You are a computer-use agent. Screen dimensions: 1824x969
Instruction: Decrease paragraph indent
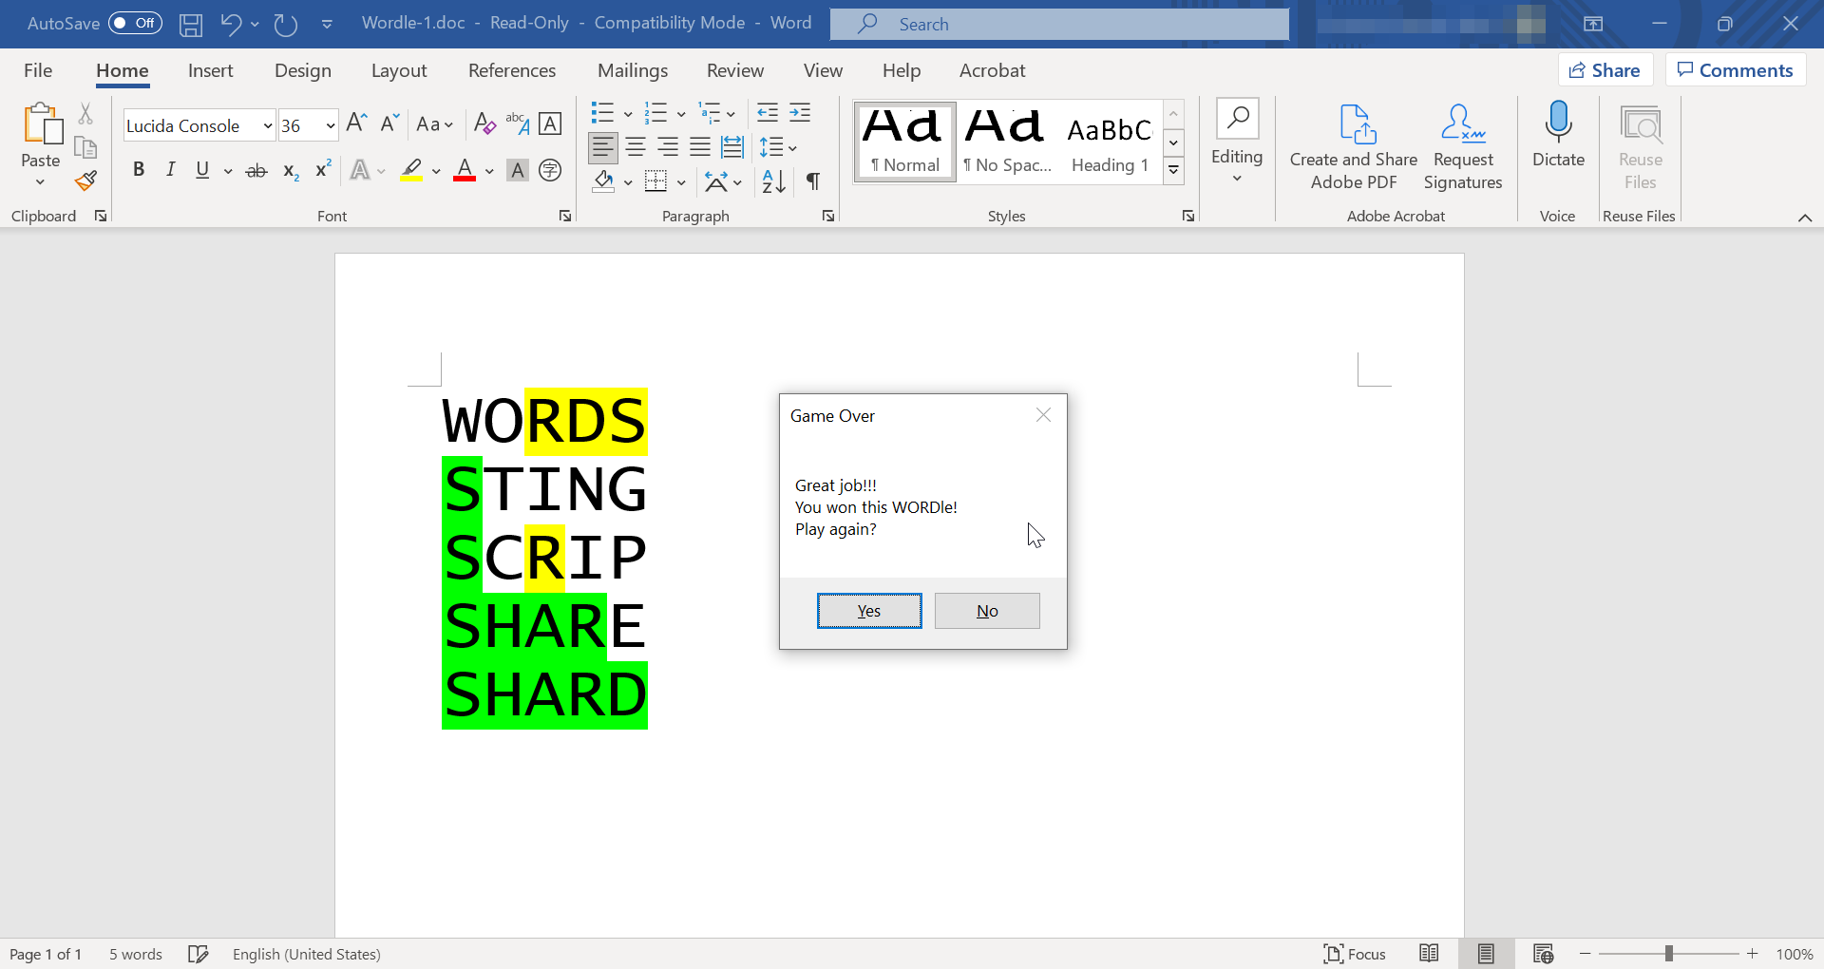pos(767,113)
